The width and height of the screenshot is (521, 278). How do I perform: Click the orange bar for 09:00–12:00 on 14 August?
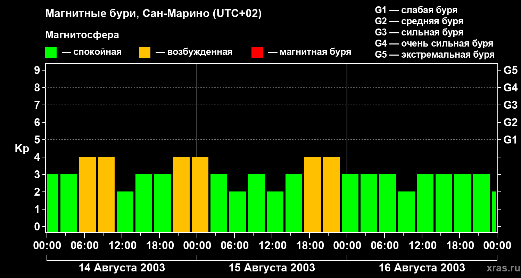[x=106, y=195]
